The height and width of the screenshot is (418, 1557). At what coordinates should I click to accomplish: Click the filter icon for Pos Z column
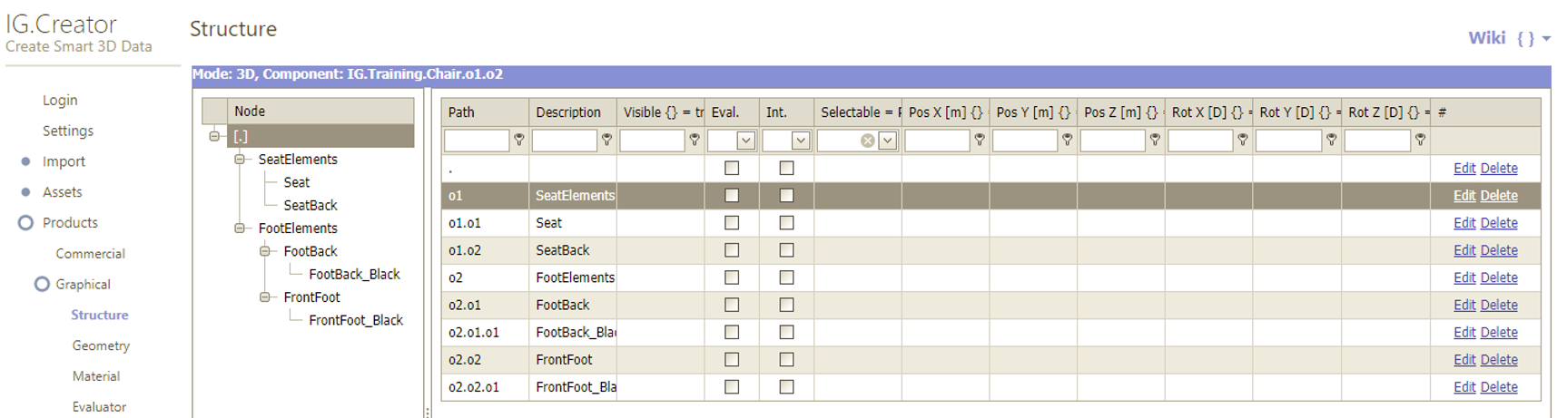[x=1155, y=141]
